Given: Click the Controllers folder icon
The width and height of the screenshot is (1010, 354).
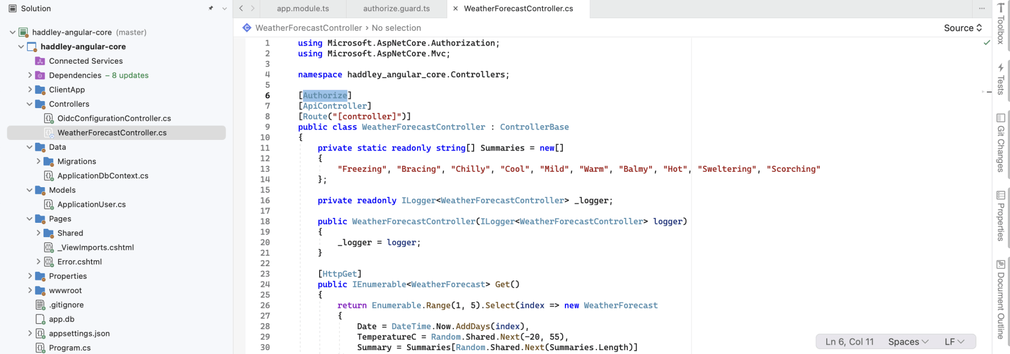Looking at the screenshot, I should 40,104.
